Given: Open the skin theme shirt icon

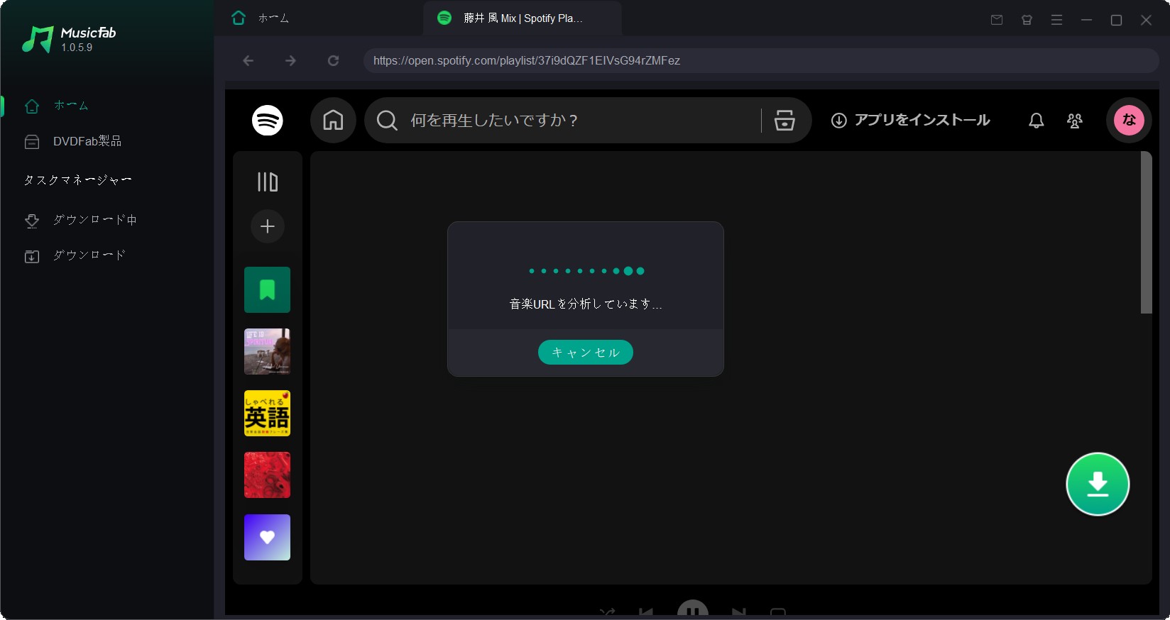Looking at the screenshot, I should point(1027,20).
